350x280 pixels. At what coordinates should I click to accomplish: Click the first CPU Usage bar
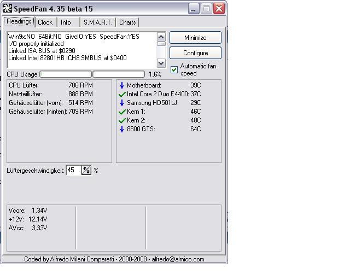point(66,74)
